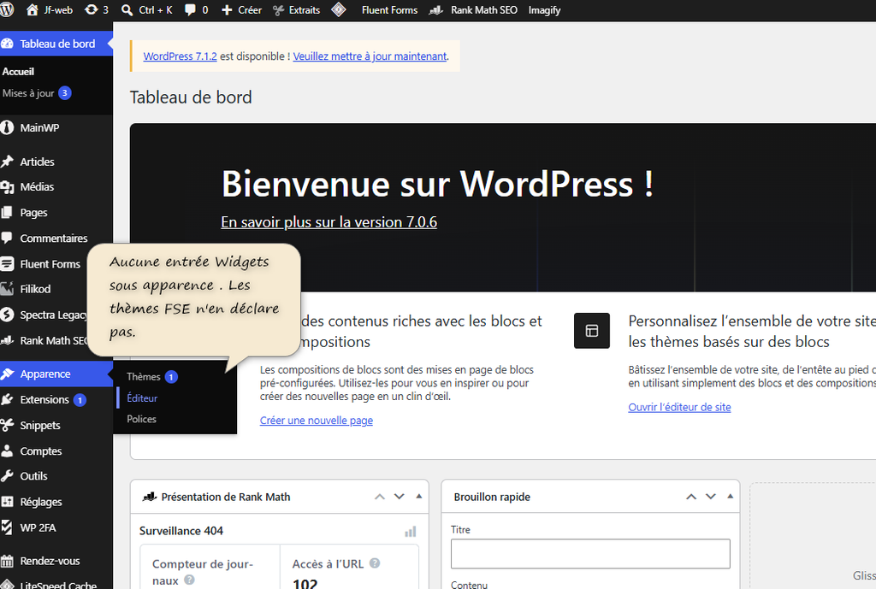This screenshot has width=876, height=589.
Task: Click the Tableau de bord page heading
Action: pos(191,97)
